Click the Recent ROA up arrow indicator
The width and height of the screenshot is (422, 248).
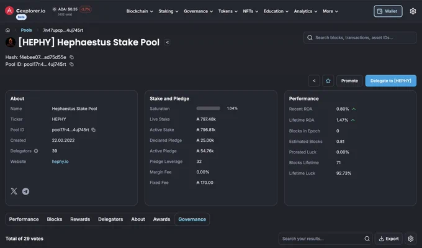(x=354, y=109)
